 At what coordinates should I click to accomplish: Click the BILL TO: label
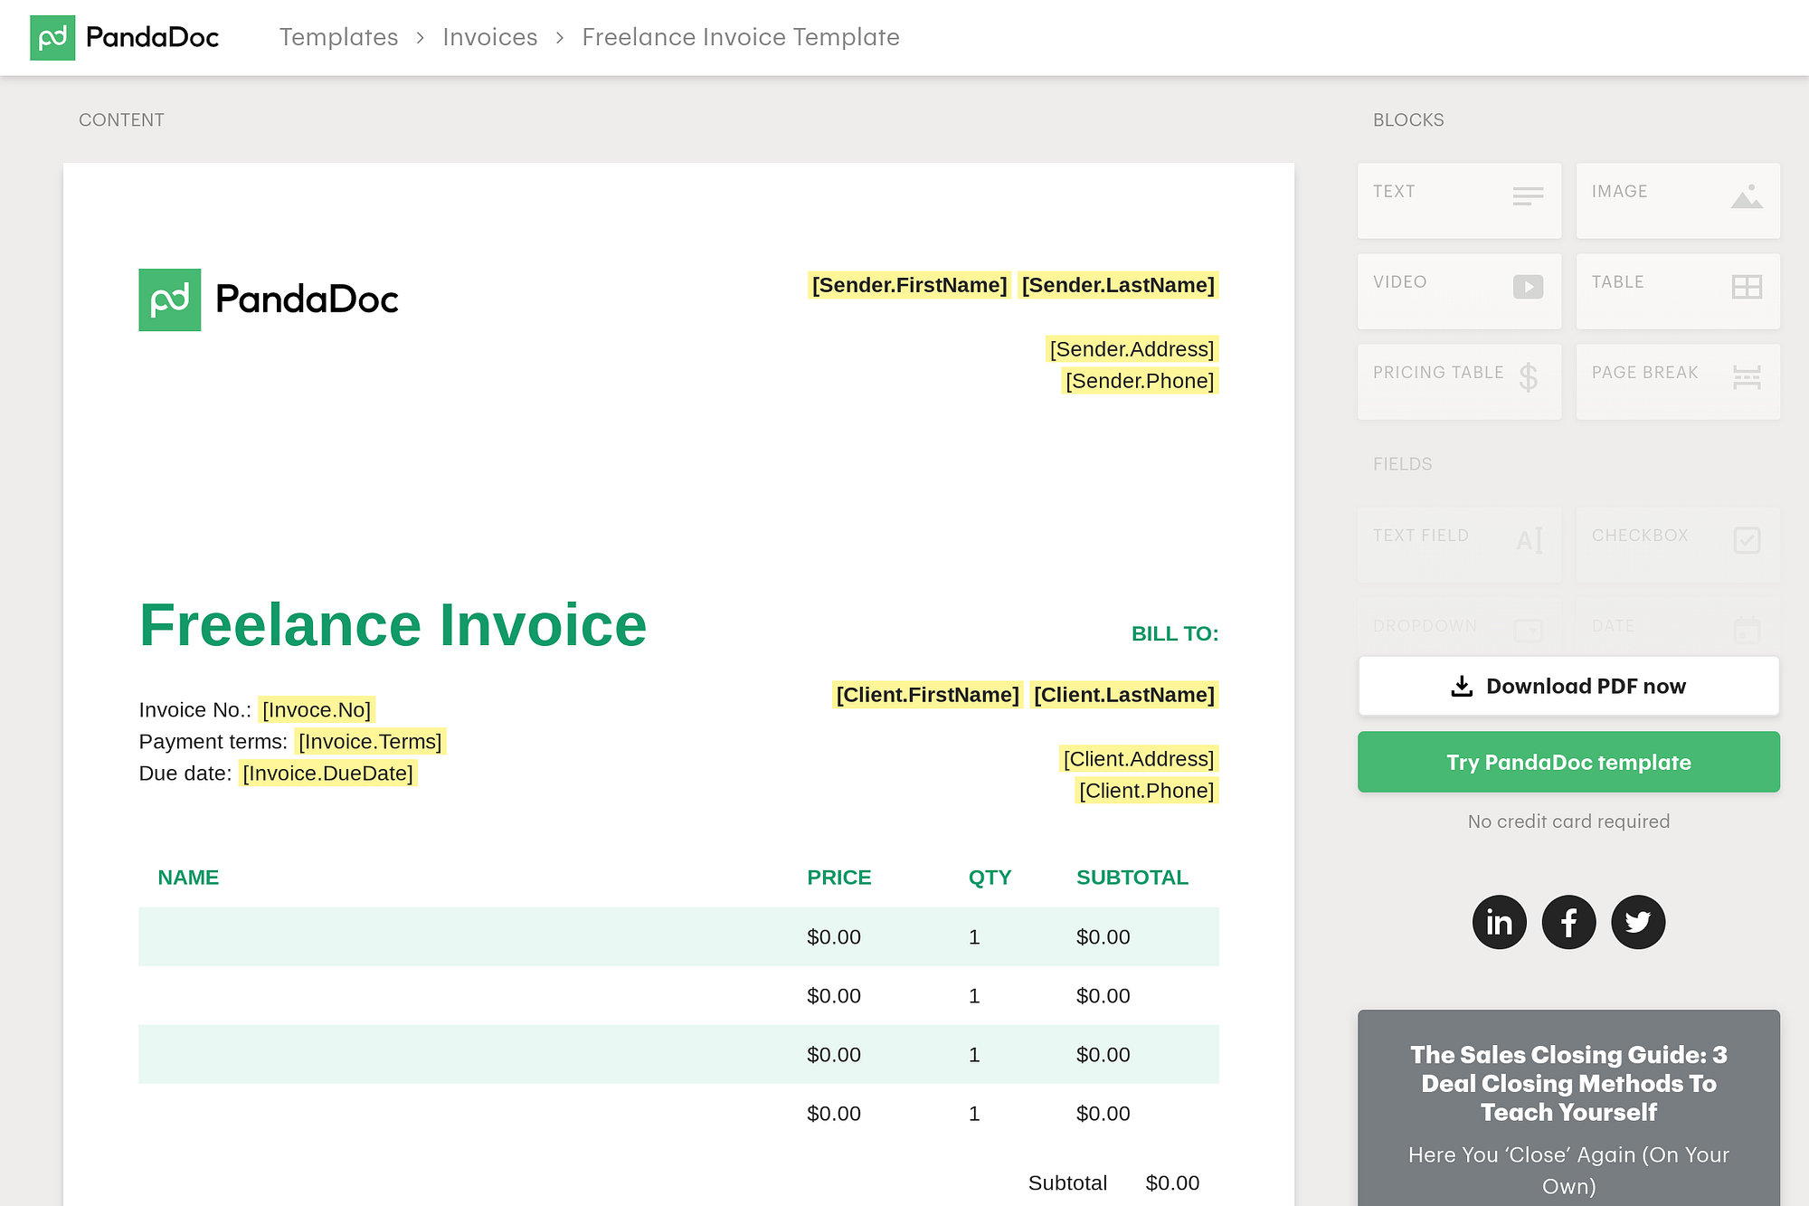[1175, 634]
